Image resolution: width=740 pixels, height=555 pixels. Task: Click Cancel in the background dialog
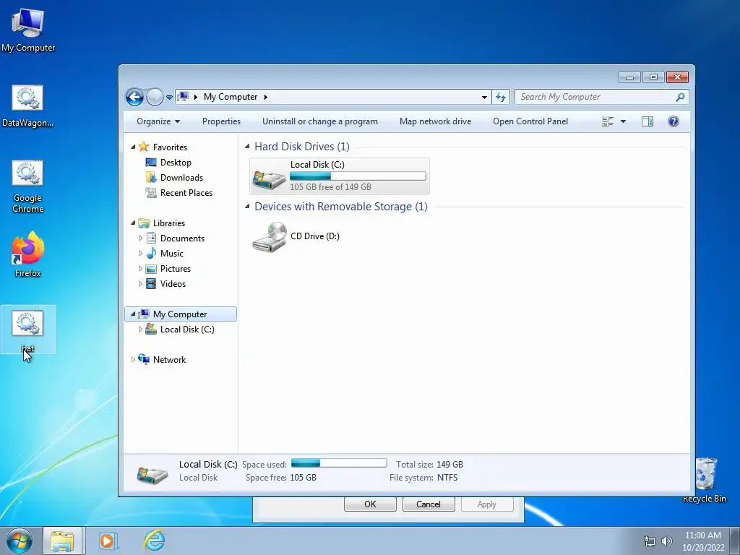[x=428, y=504]
